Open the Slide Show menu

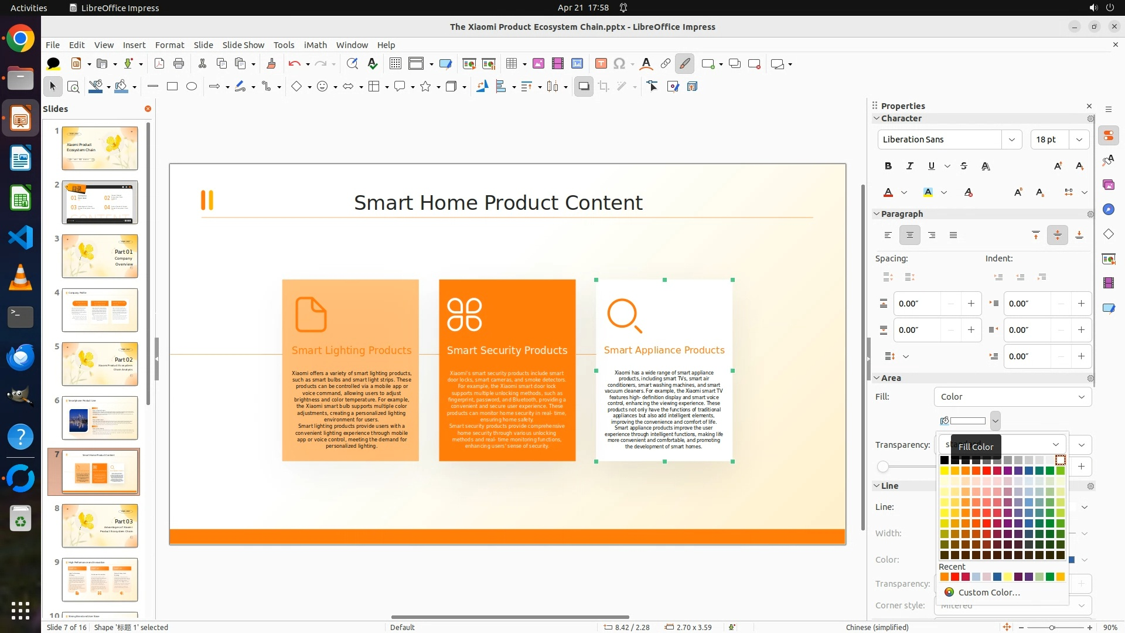pyautogui.click(x=243, y=45)
